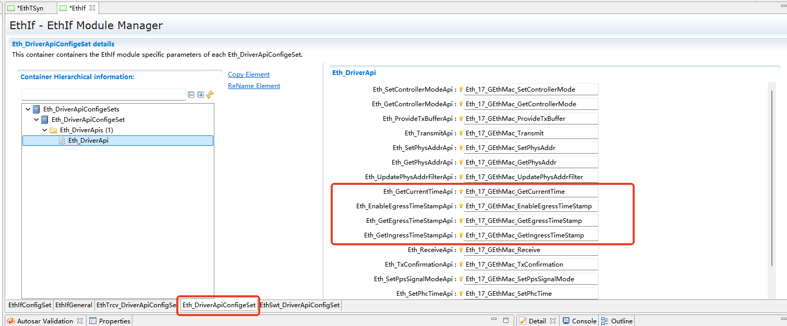Screen dimensions: 787x326
Task: Click the Copy Element link
Action: point(248,74)
